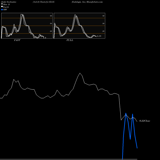Click the 'FULL' caption under the right chart
Image resolution: width=160 pixels, height=160 pixels.
pyautogui.click(x=70, y=40)
